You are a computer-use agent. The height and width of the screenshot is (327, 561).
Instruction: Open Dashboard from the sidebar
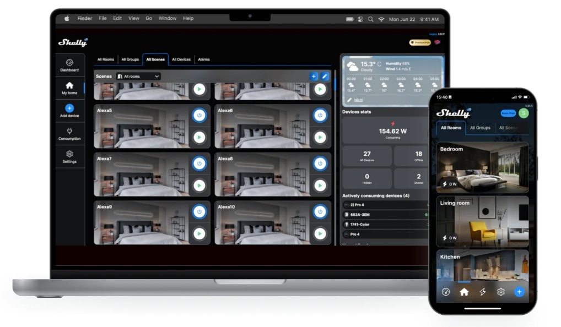point(69,65)
